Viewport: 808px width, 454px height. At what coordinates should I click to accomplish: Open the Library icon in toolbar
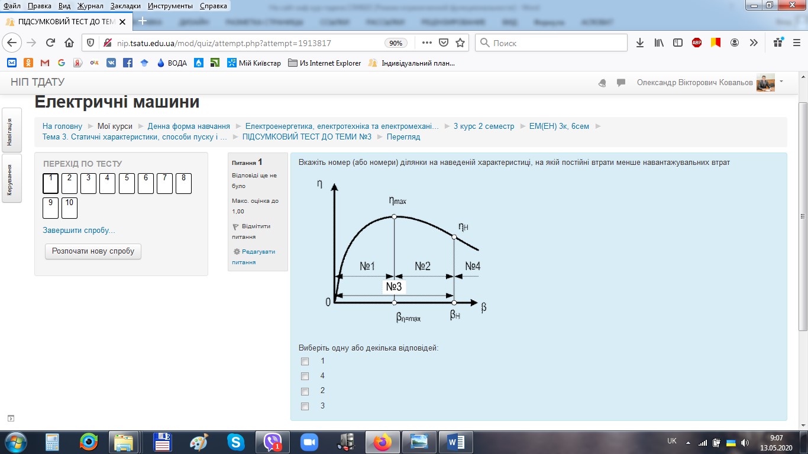[659, 43]
